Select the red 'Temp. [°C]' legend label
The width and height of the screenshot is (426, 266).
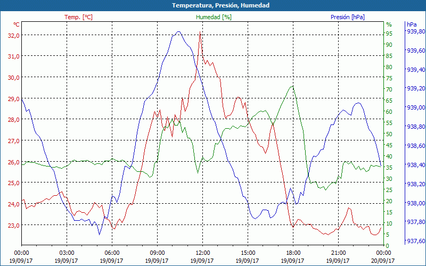[78, 17]
